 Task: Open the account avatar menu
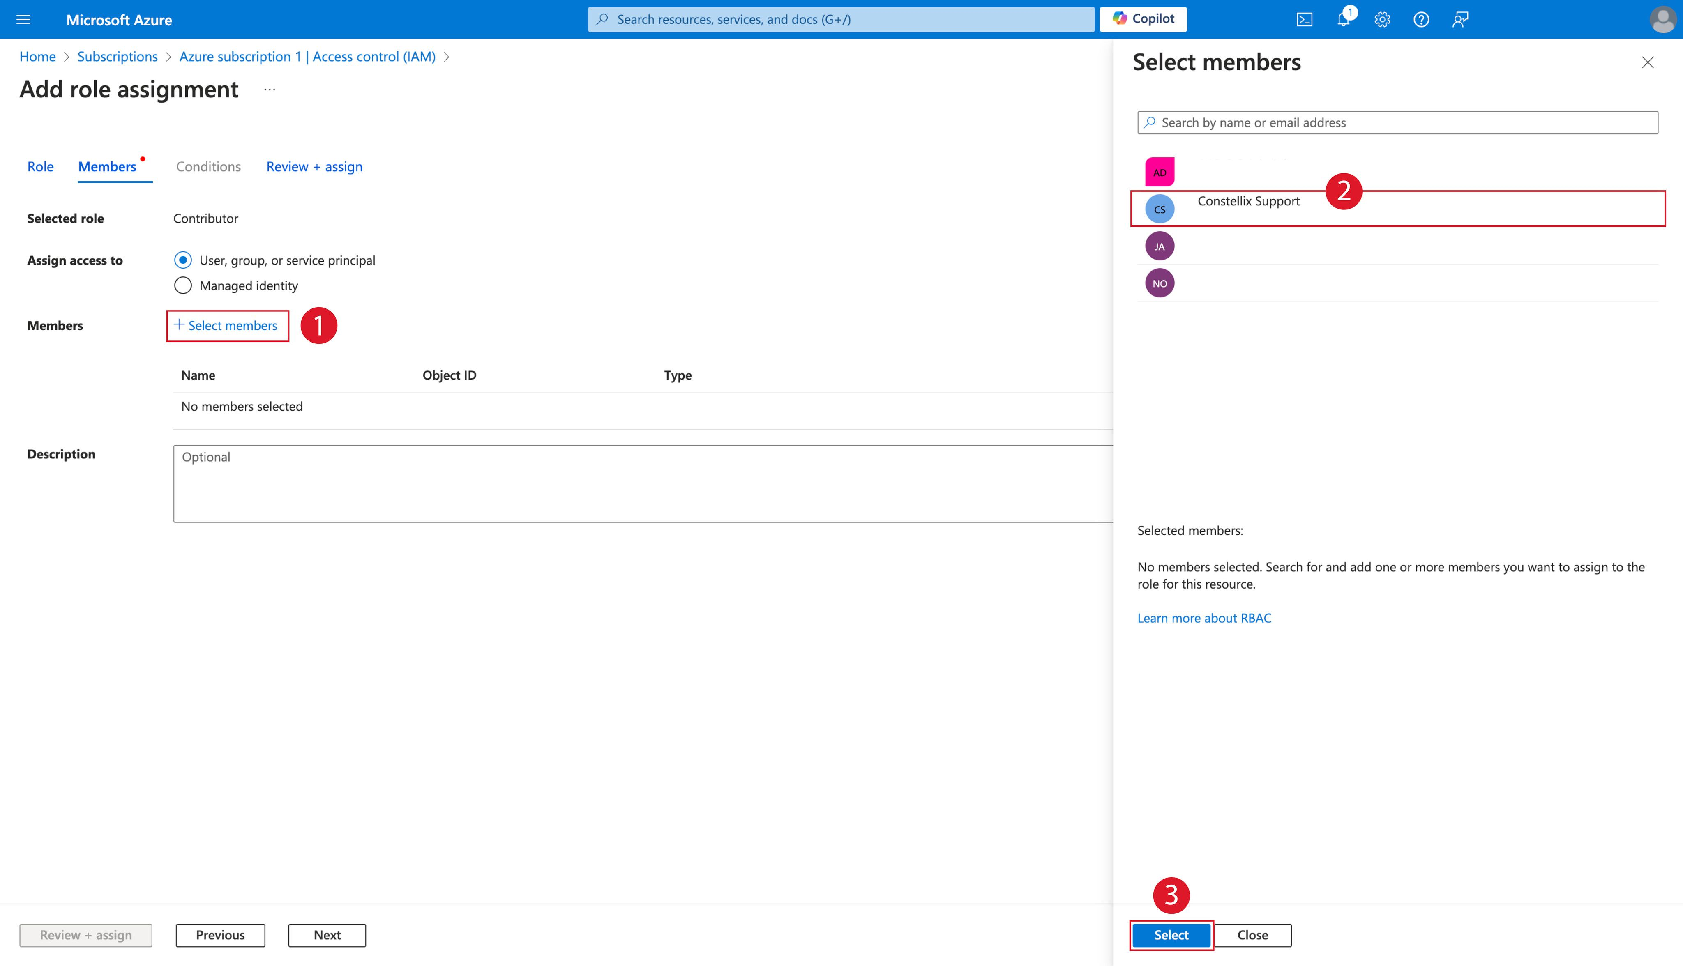1662,19
